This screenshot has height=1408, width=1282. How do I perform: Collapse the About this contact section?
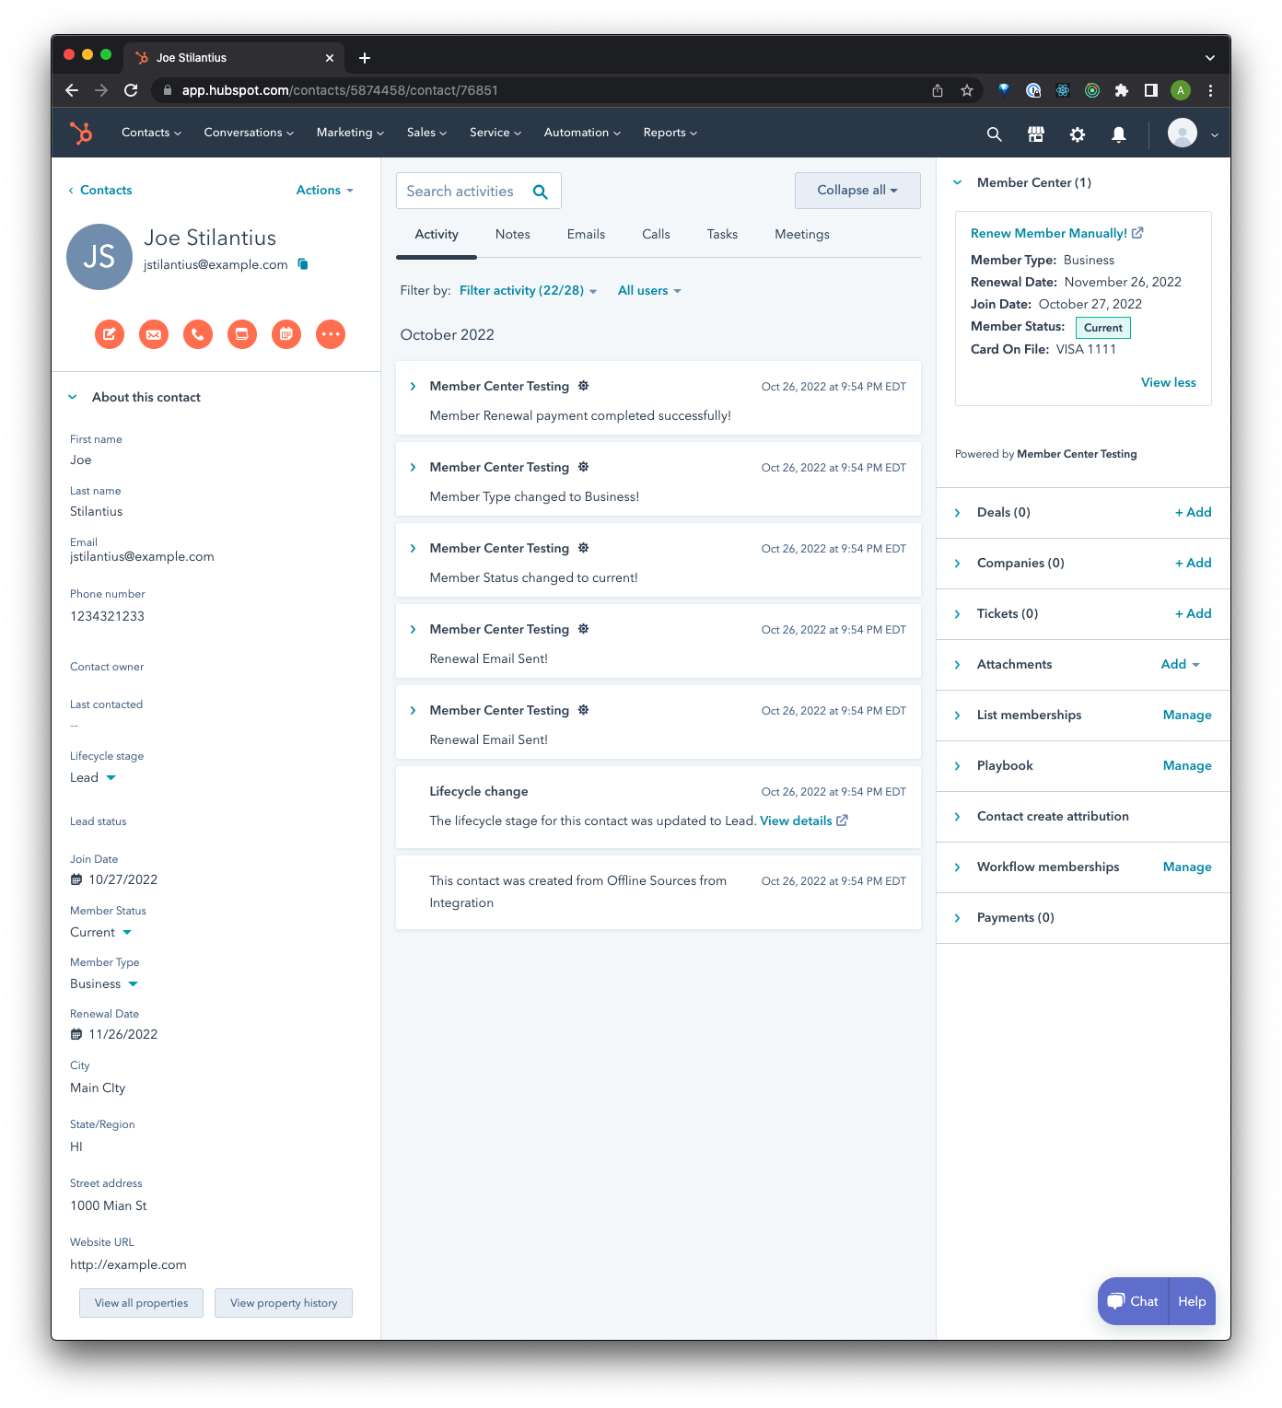[73, 396]
